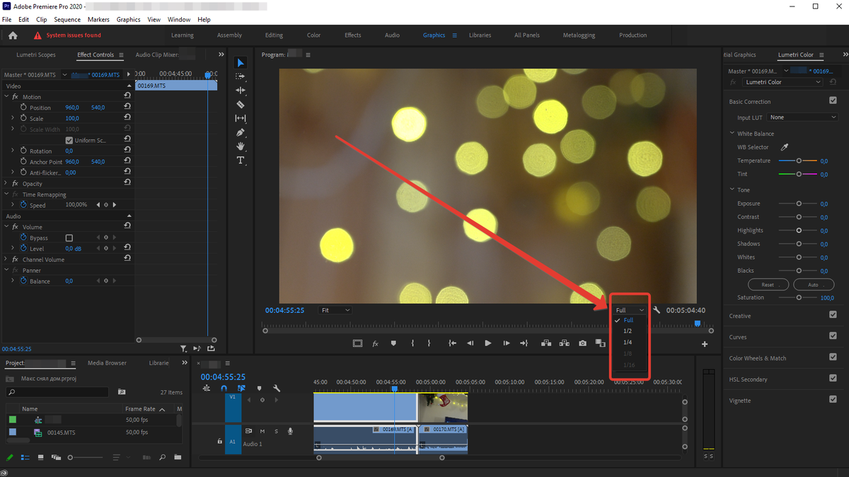Select the Selection tool arrow
The image size is (849, 477).
241,63
